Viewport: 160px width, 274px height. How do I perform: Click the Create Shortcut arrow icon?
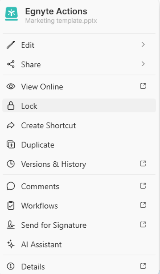(11, 125)
